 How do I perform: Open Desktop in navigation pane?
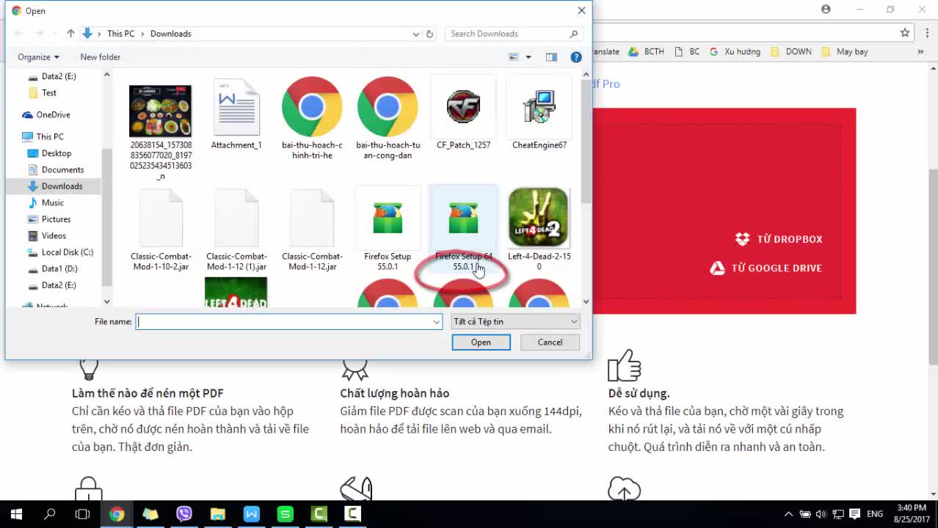[x=56, y=153]
